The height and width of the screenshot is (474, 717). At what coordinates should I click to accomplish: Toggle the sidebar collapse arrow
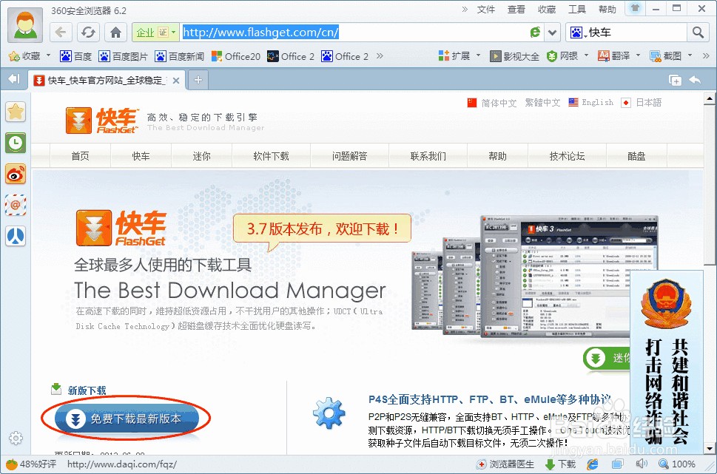[14, 80]
